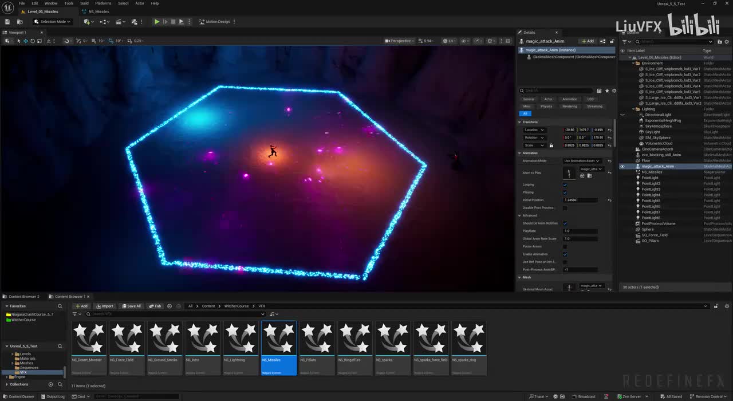Click the PlayRate input field
Screen dimensions: 733x401
coord(580,231)
